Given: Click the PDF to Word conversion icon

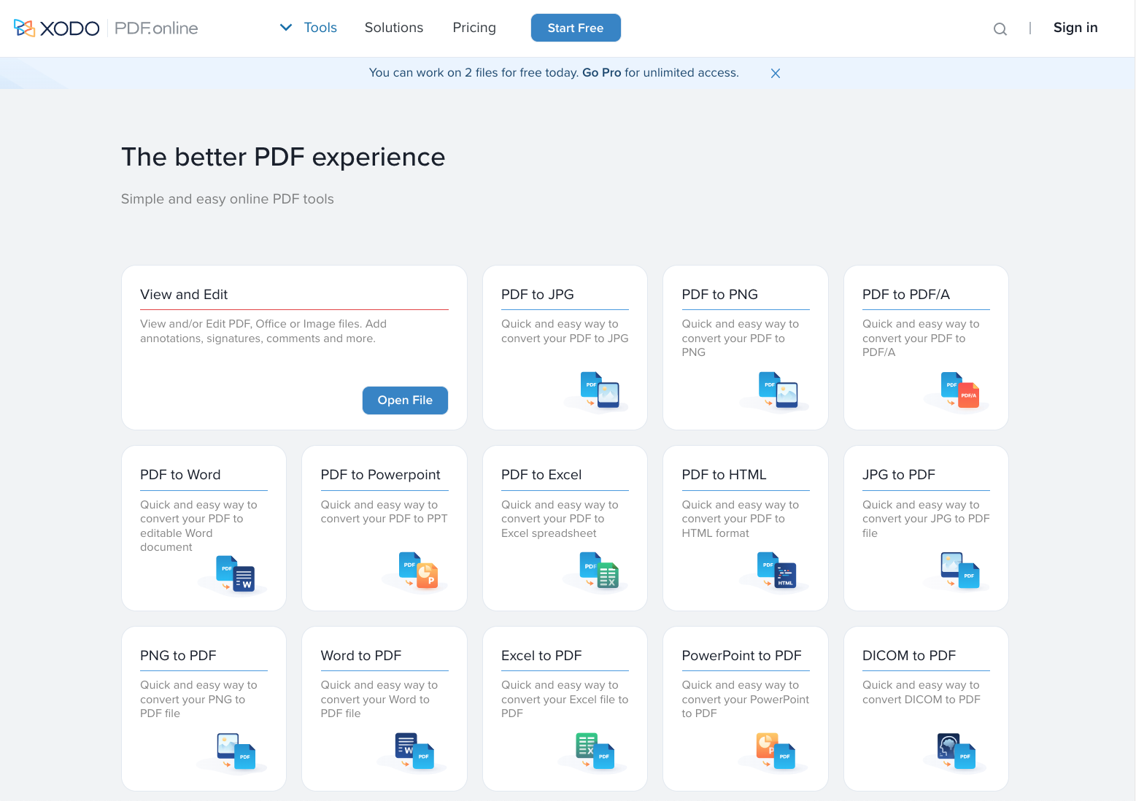Looking at the screenshot, I should [236, 573].
